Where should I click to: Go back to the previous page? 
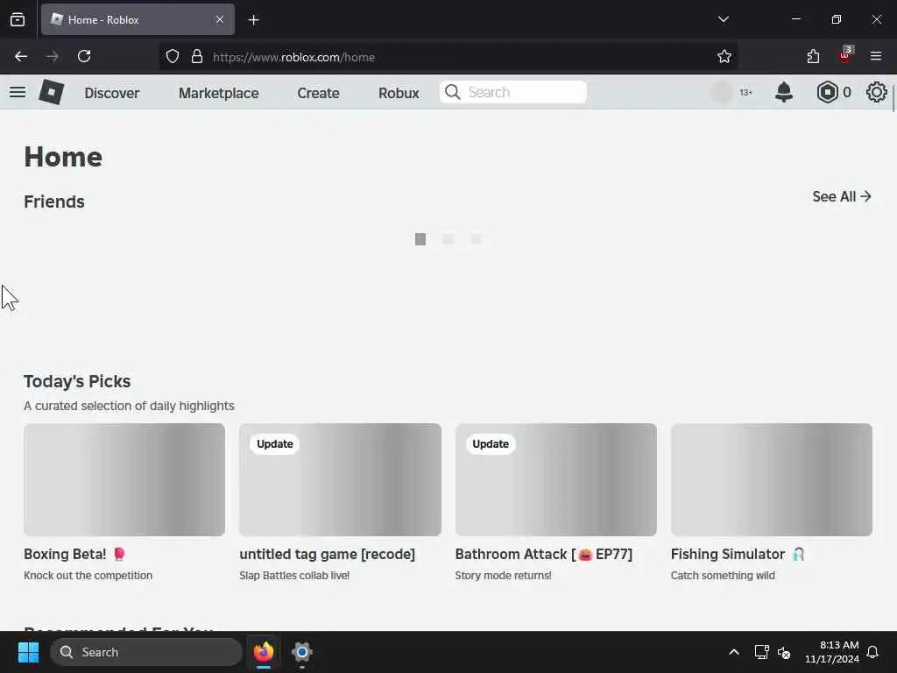(x=21, y=56)
